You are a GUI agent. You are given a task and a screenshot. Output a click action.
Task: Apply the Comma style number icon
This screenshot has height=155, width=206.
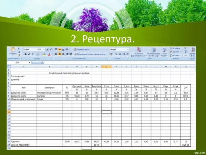(120, 54)
